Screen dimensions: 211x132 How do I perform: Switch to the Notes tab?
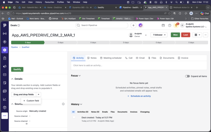click(x=92, y=58)
